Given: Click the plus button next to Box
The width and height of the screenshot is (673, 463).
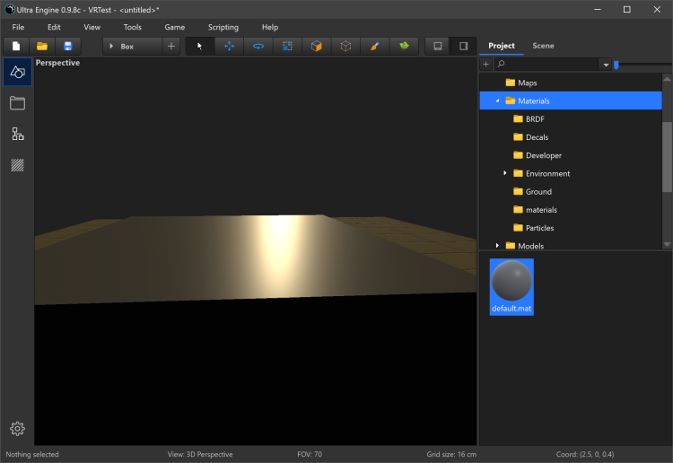Looking at the screenshot, I should [x=171, y=46].
